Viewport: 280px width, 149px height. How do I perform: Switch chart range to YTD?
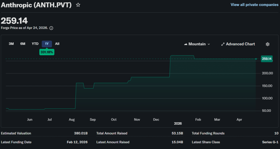click(x=35, y=44)
